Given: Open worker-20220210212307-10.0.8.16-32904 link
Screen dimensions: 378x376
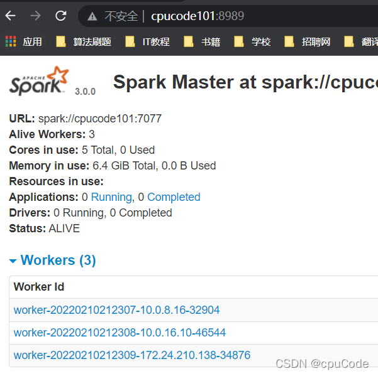Looking at the screenshot, I should point(117,310).
